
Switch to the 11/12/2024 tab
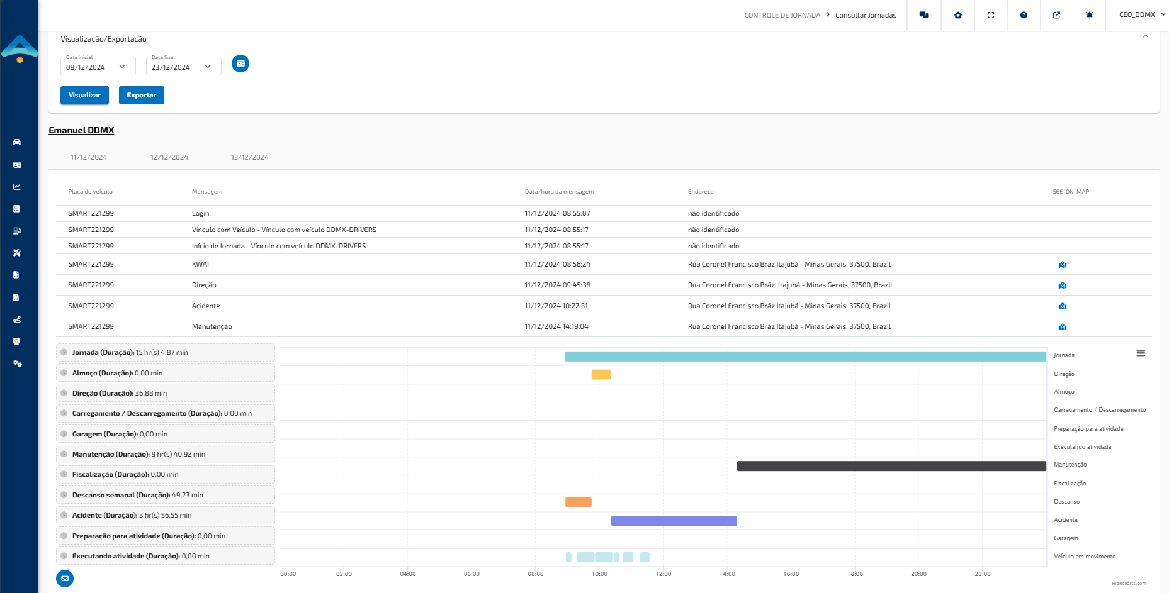[89, 157]
